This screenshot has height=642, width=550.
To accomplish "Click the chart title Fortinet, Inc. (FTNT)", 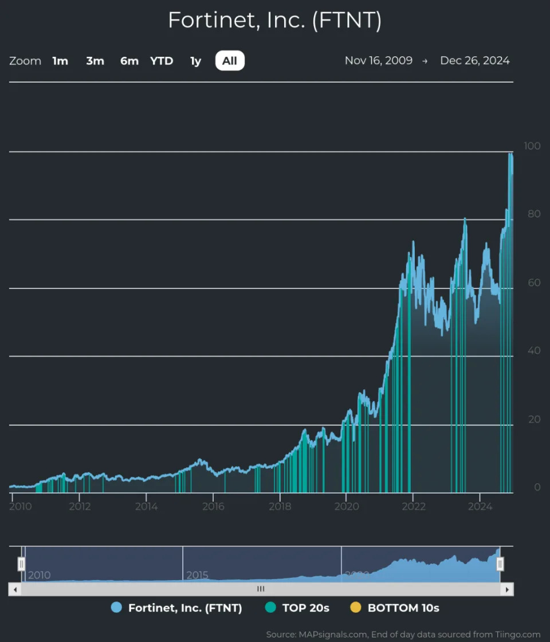I will point(274,20).
